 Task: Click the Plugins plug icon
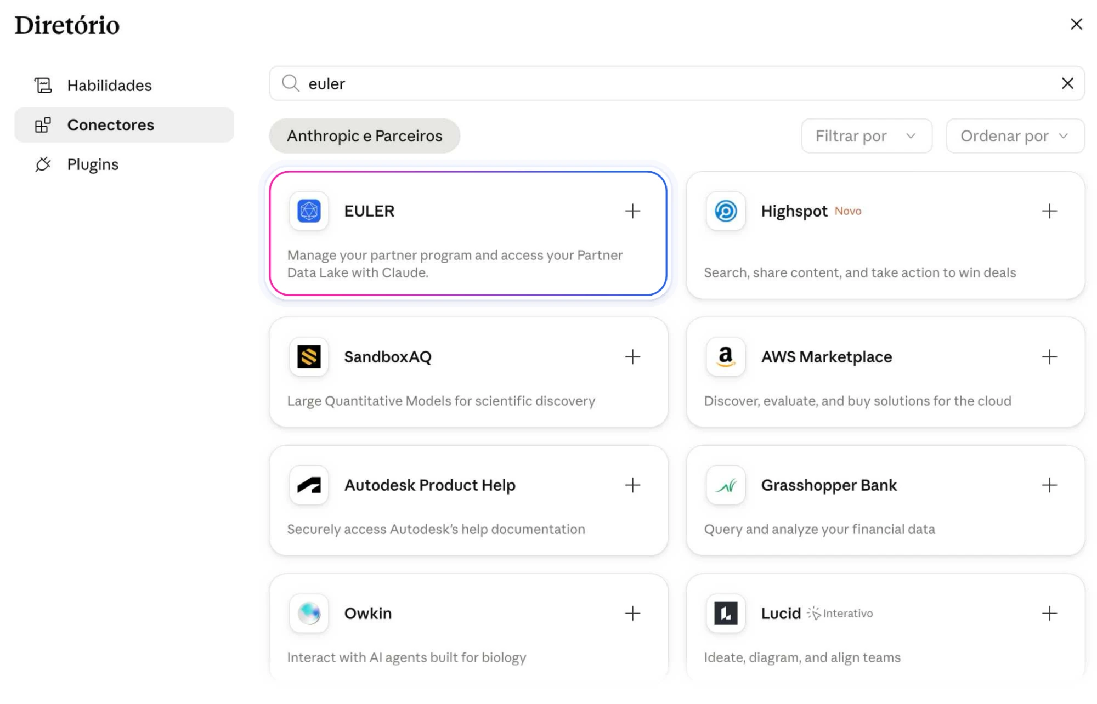click(43, 164)
